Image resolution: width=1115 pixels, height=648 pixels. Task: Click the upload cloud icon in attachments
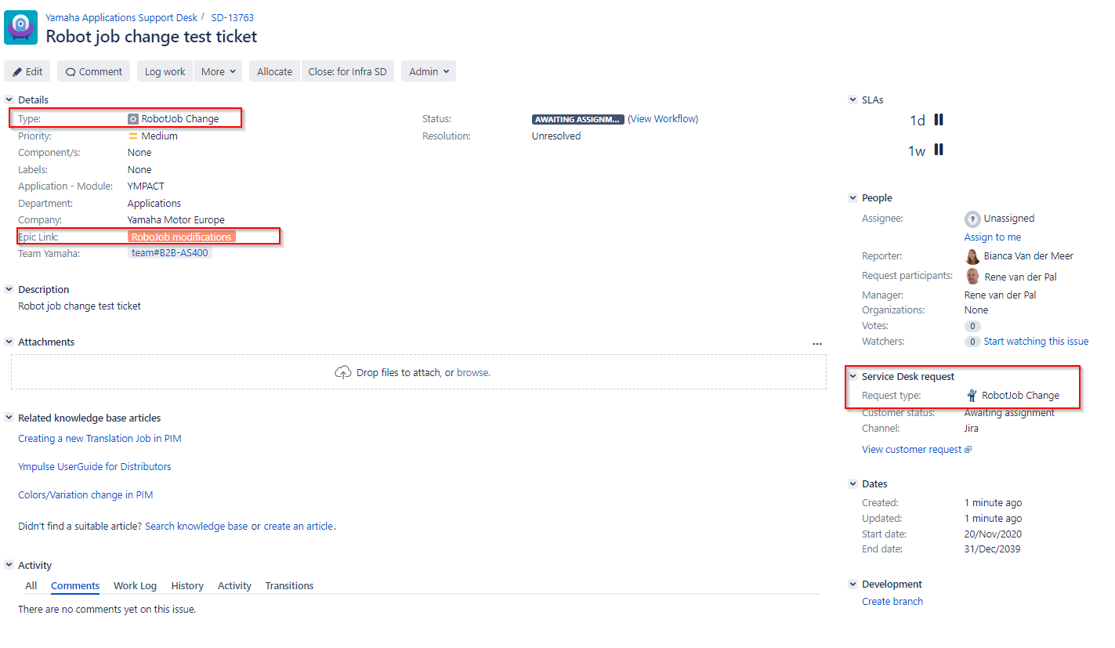pos(342,373)
